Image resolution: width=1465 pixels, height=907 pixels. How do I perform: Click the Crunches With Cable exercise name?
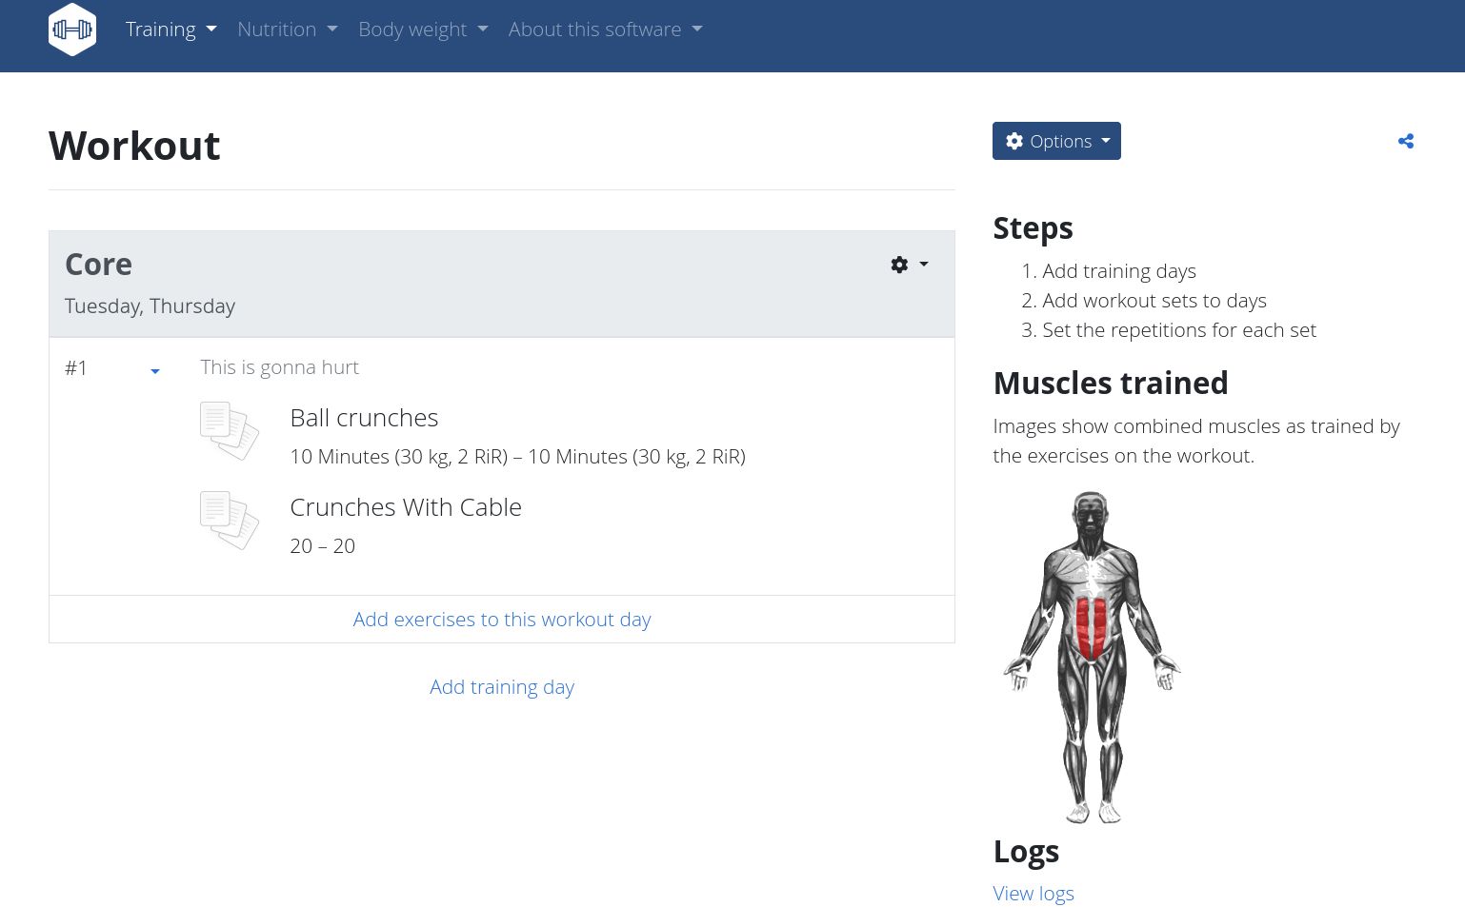point(406,507)
